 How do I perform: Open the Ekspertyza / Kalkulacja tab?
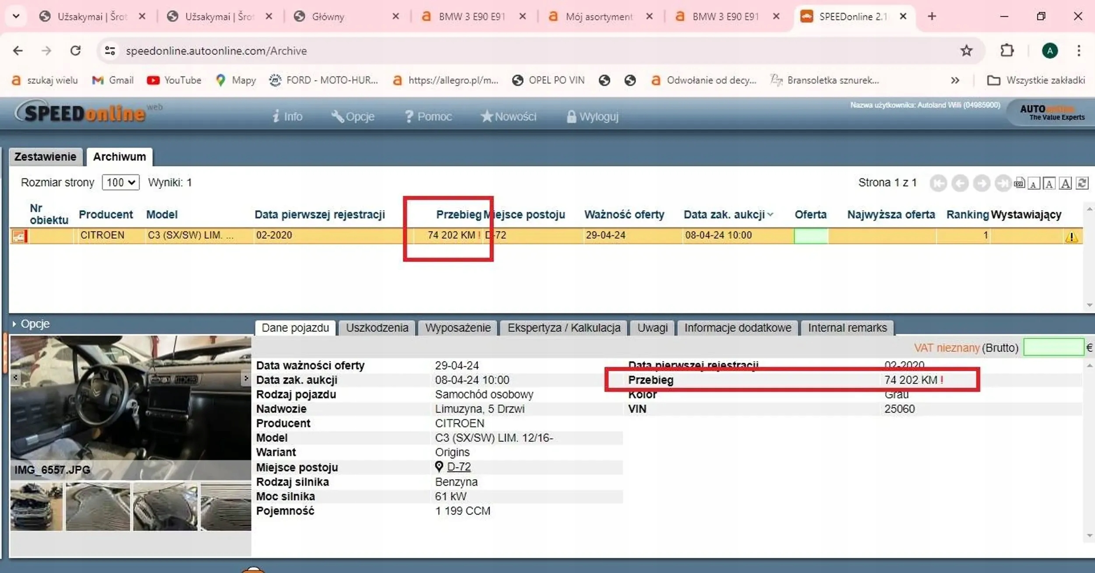pyautogui.click(x=564, y=328)
